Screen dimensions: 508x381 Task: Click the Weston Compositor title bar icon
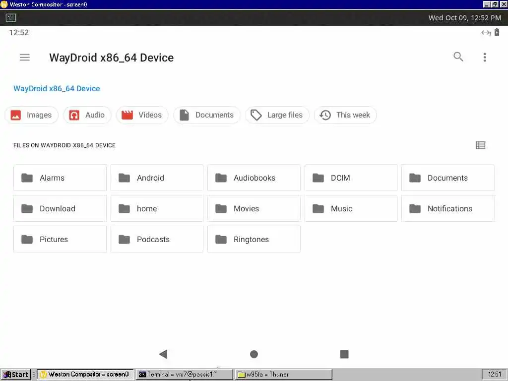click(x=4, y=4)
